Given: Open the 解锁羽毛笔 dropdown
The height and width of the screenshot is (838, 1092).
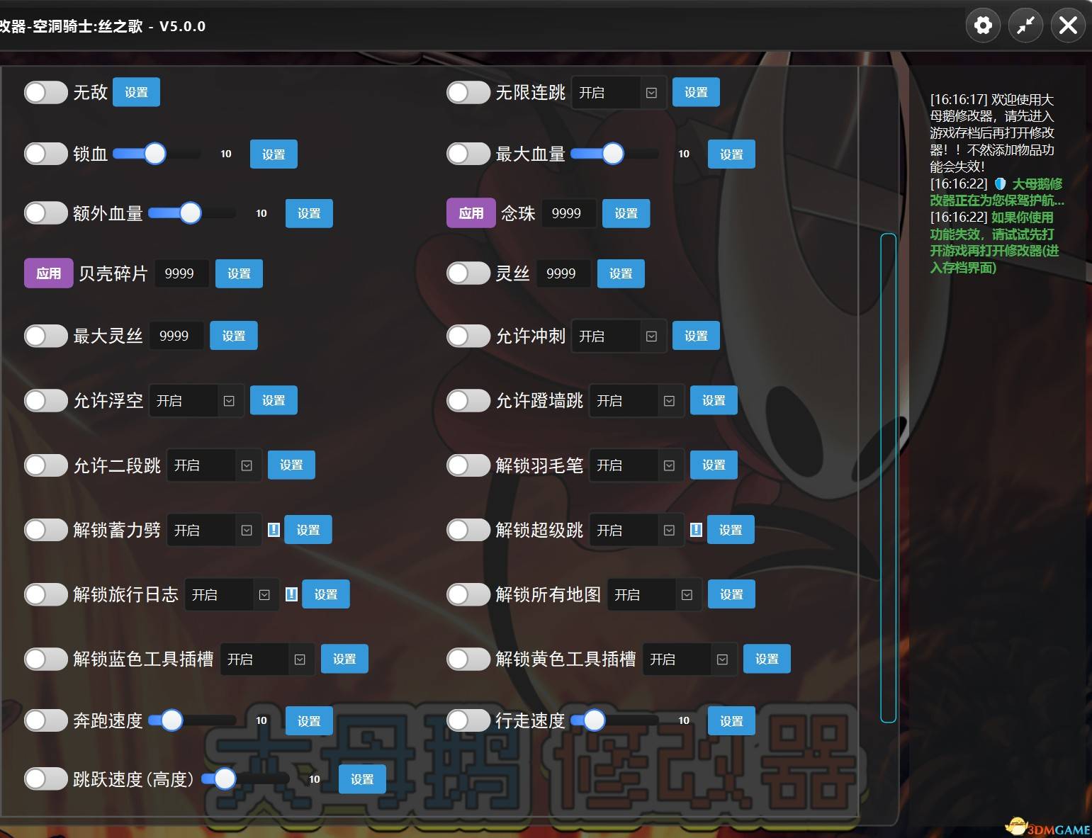Looking at the screenshot, I should pyautogui.click(x=636, y=465).
